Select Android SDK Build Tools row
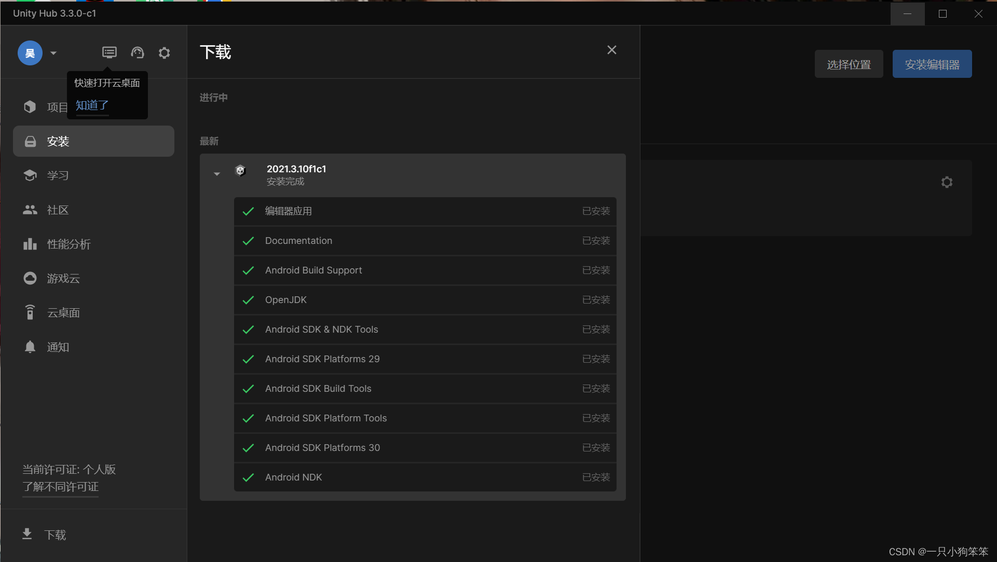The width and height of the screenshot is (997, 562). 425,389
